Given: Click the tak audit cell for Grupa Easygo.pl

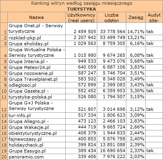Looking at the screenshot, I should (x=150, y=151).
